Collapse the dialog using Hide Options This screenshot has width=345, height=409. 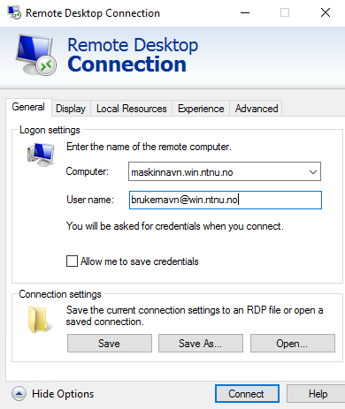pos(63,394)
